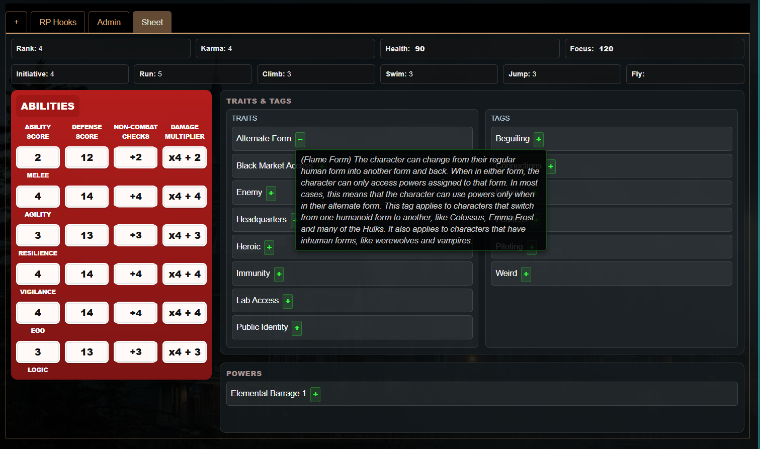Image resolution: width=760 pixels, height=449 pixels.
Task: Show Public Identity trait description
Action: [x=297, y=328]
